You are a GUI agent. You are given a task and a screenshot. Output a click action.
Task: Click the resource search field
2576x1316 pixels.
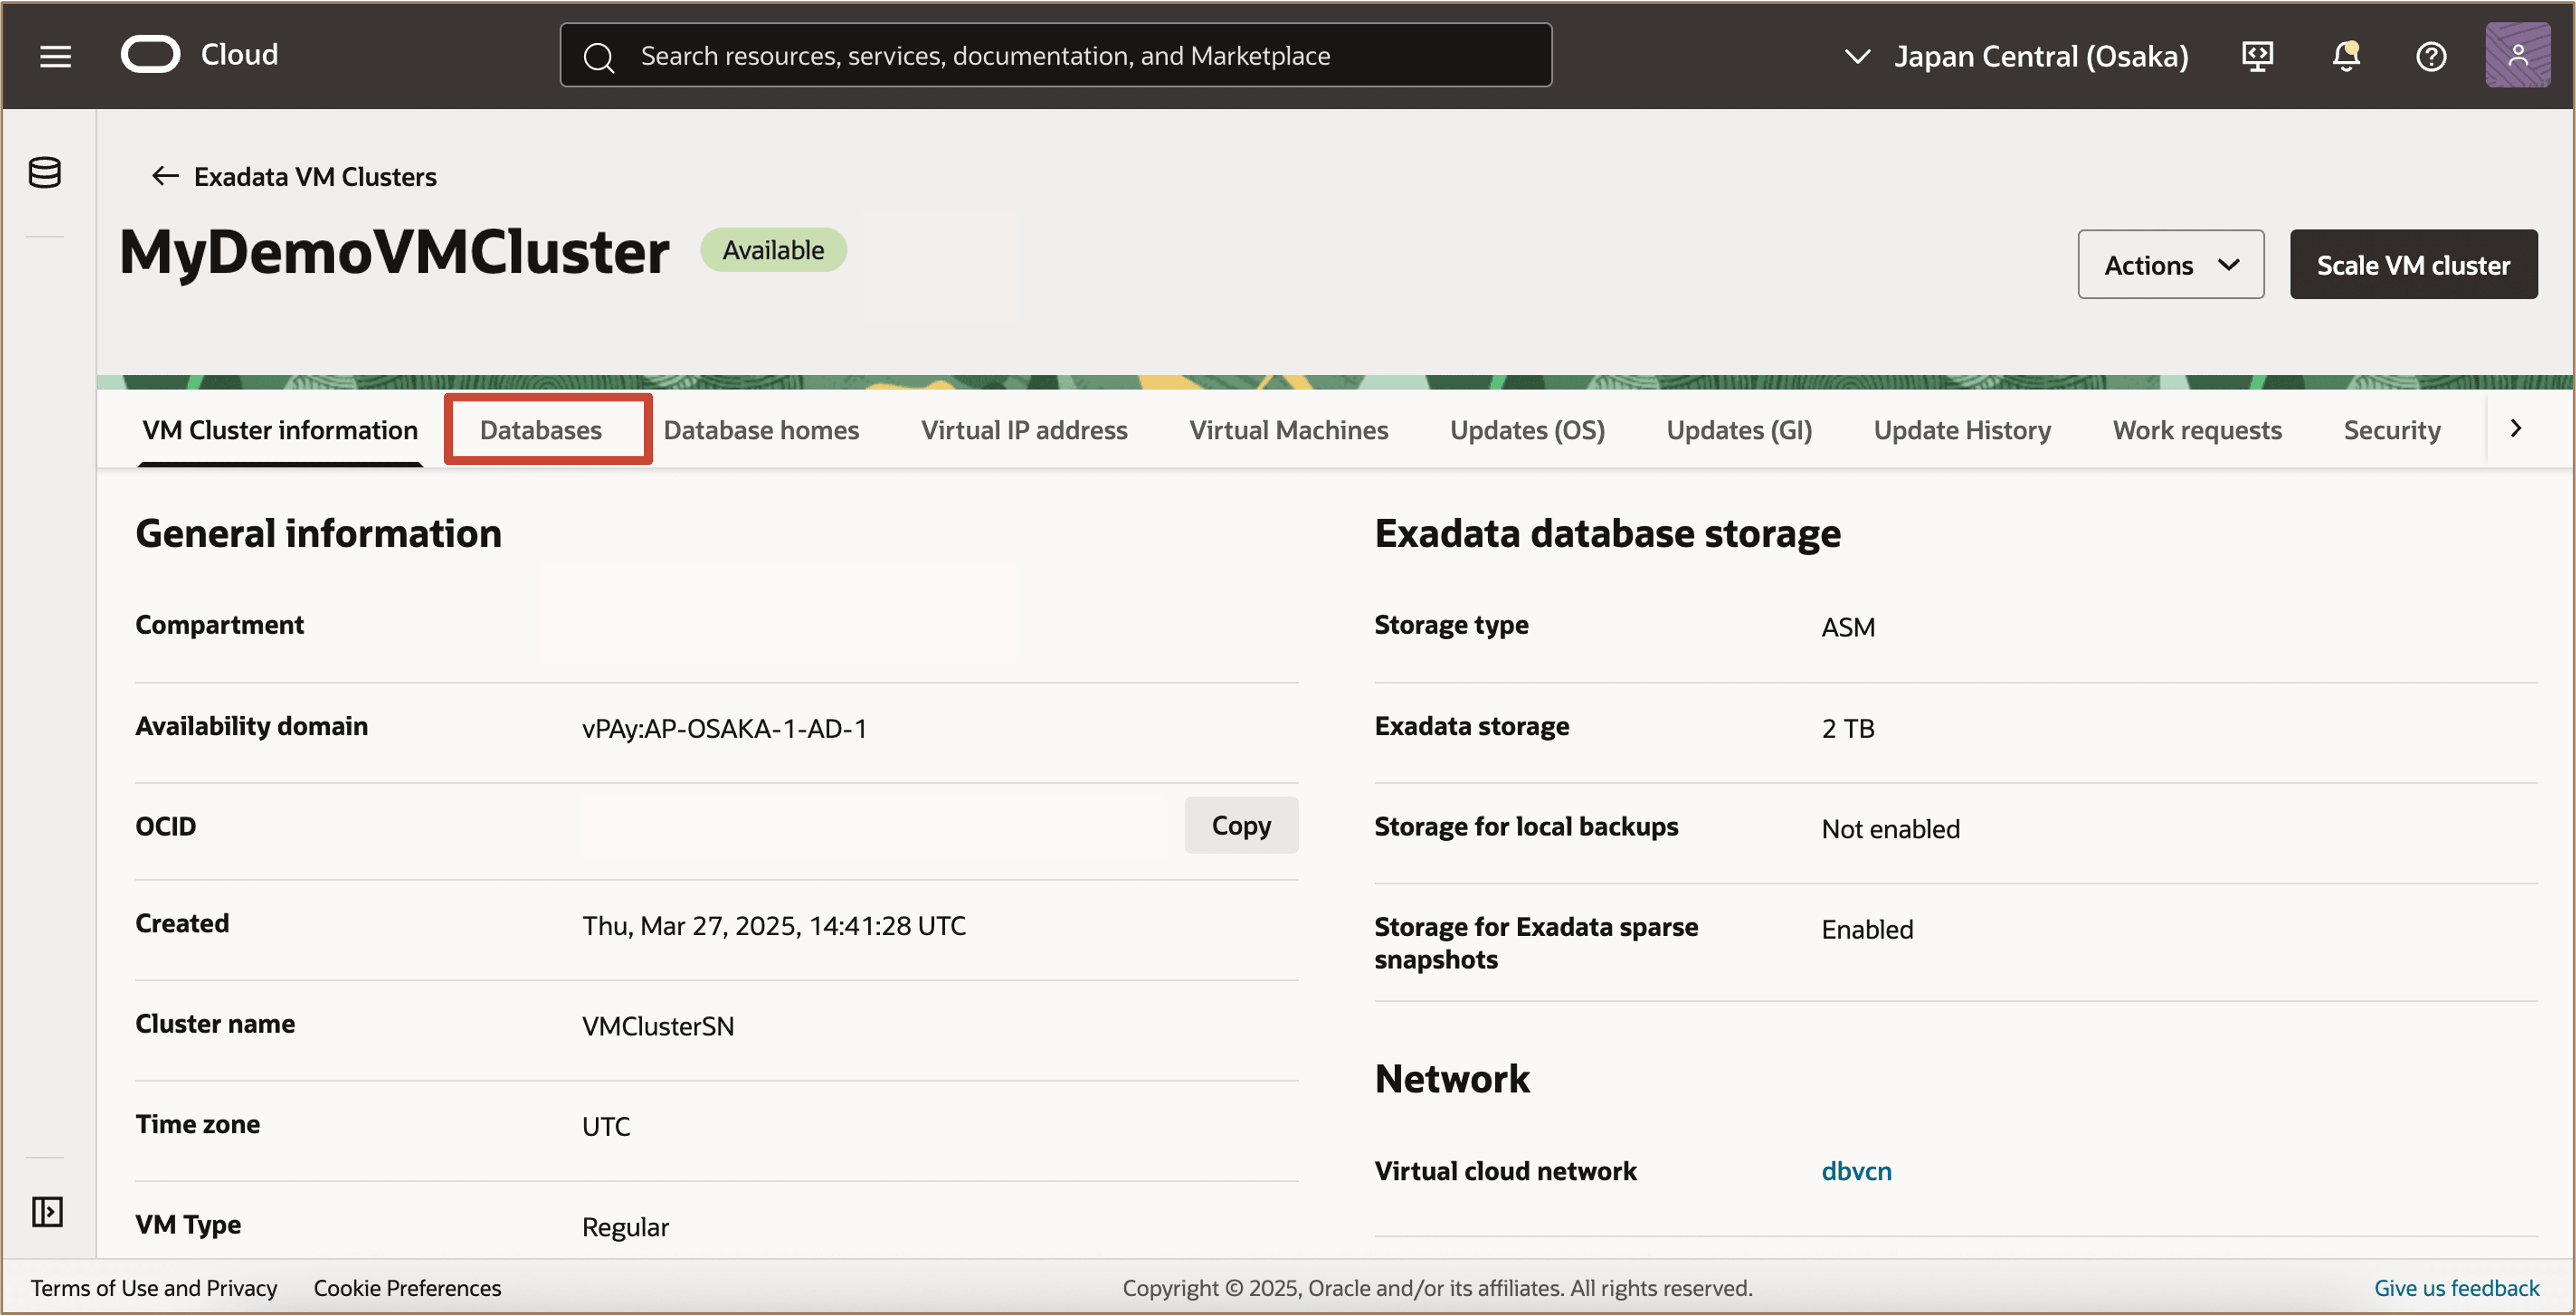[x=1055, y=56]
